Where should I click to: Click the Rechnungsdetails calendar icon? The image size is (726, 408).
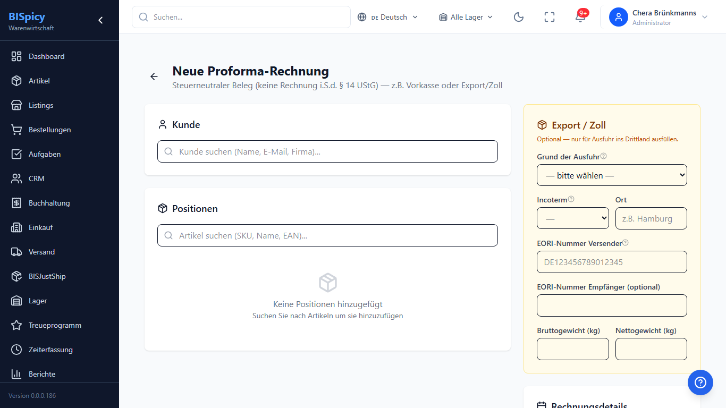[x=542, y=406]
